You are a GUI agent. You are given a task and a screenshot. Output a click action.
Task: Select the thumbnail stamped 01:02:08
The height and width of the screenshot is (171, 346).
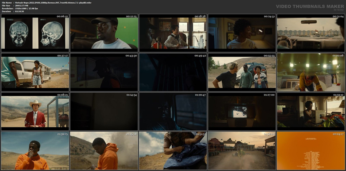coord(311,72)
